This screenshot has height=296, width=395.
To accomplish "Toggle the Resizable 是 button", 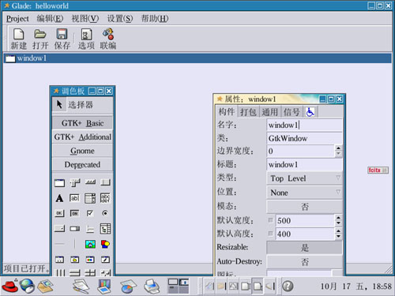I will 304,247.
